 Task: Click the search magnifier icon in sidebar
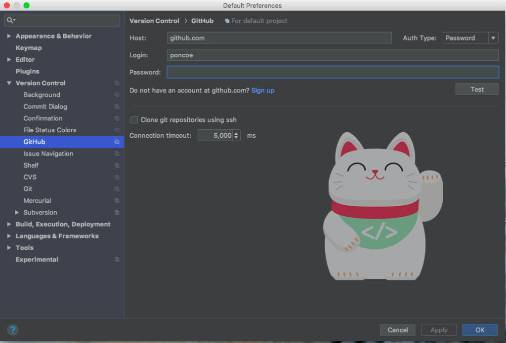[10, 20]
